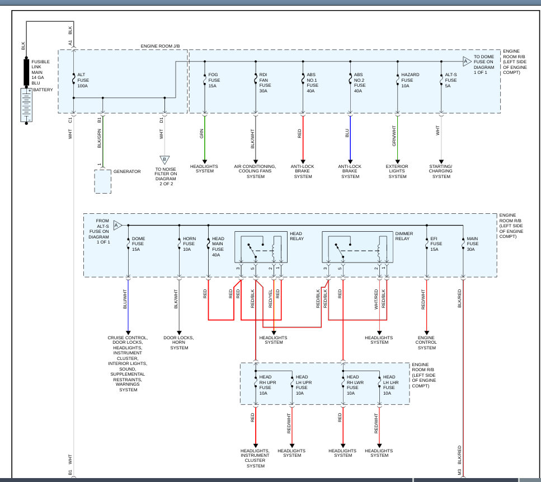Select the triangle A connector beside FROM ALT-S FUSE

point(117,226)
